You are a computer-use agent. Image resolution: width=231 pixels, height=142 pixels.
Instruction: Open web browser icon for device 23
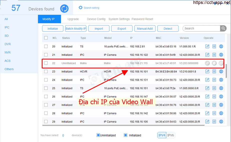tap(221, 72)
